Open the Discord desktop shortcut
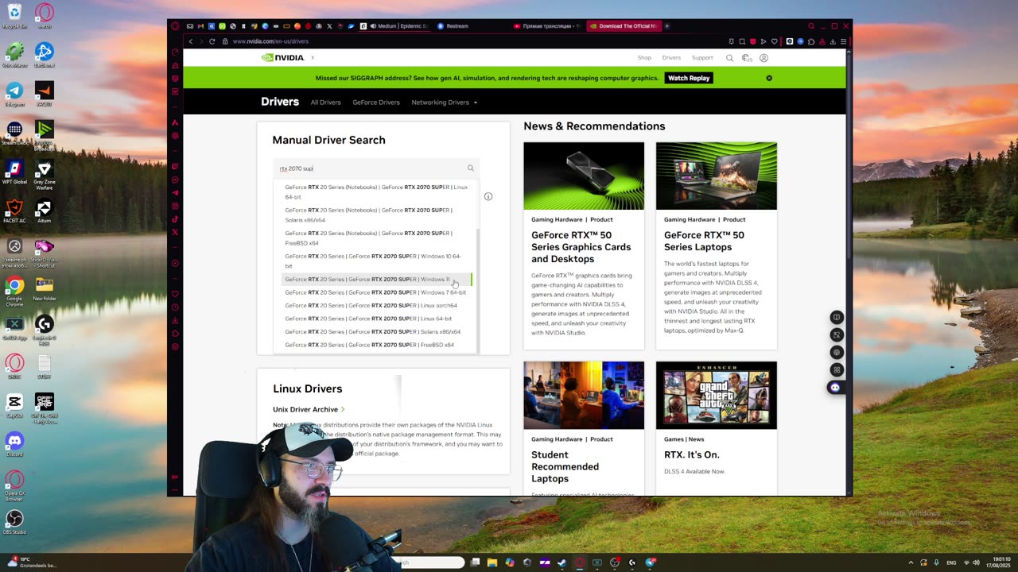Viewport: 1018px width, 572px height. (x=14, y=444)
